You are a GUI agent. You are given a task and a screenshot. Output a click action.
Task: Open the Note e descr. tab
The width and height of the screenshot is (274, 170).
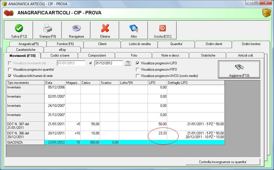click(170, 55)
